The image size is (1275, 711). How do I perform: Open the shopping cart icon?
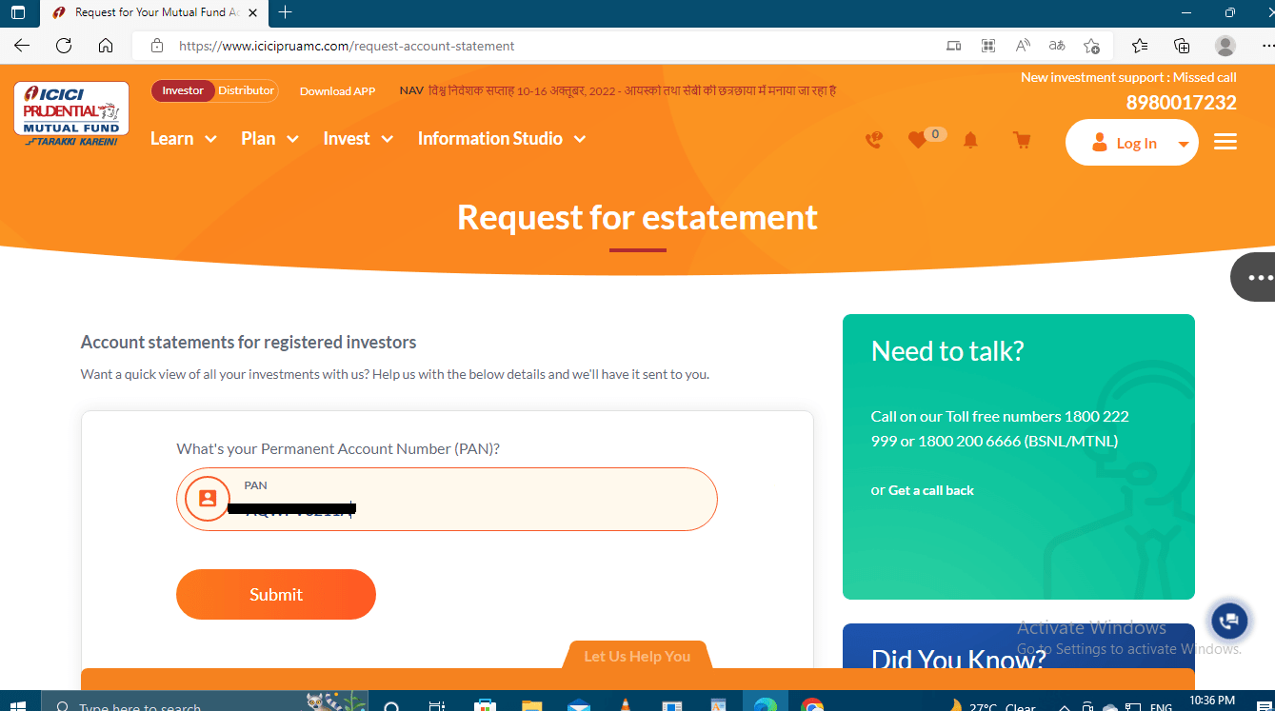[x=1021, y=139]
